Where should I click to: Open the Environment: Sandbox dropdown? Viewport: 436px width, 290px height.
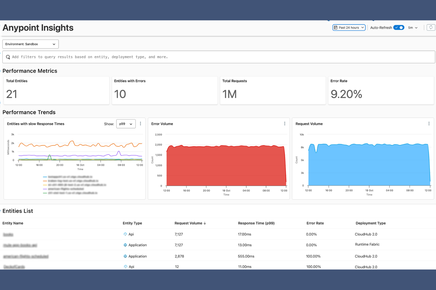click(31, 44)
